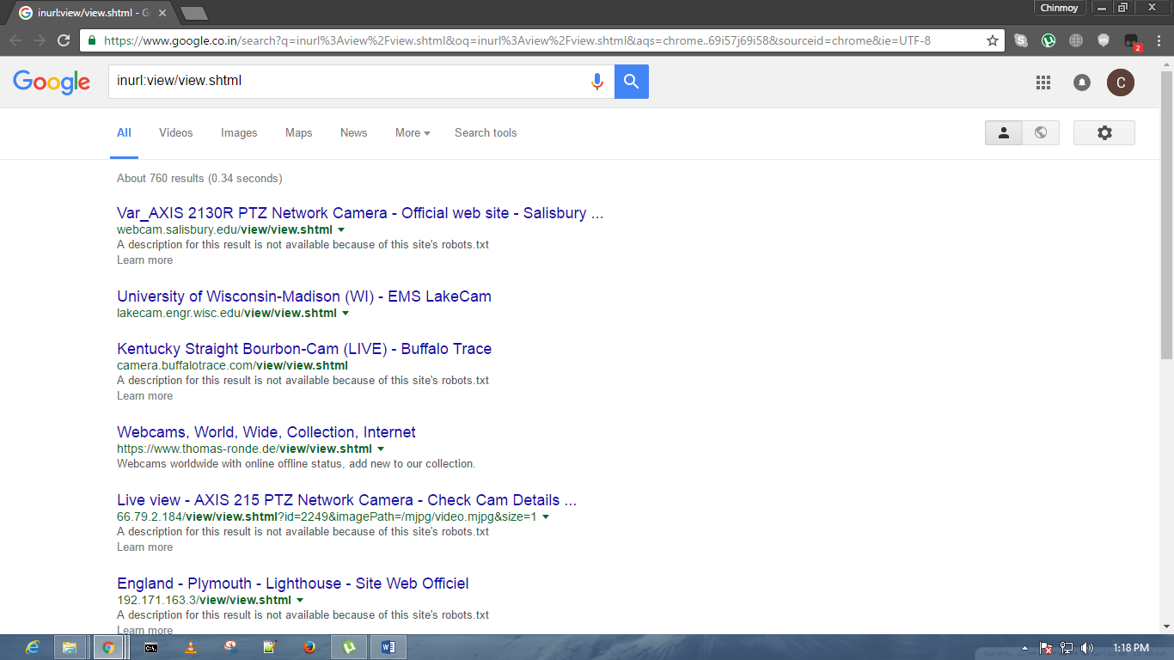
Task: Open the Google apps grid
Action: (1043, 82)
